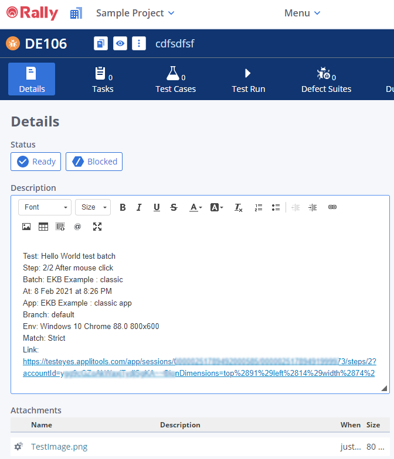Toggle the watch eye icon for DE106
394x459 pixels.
click(120, 43)
